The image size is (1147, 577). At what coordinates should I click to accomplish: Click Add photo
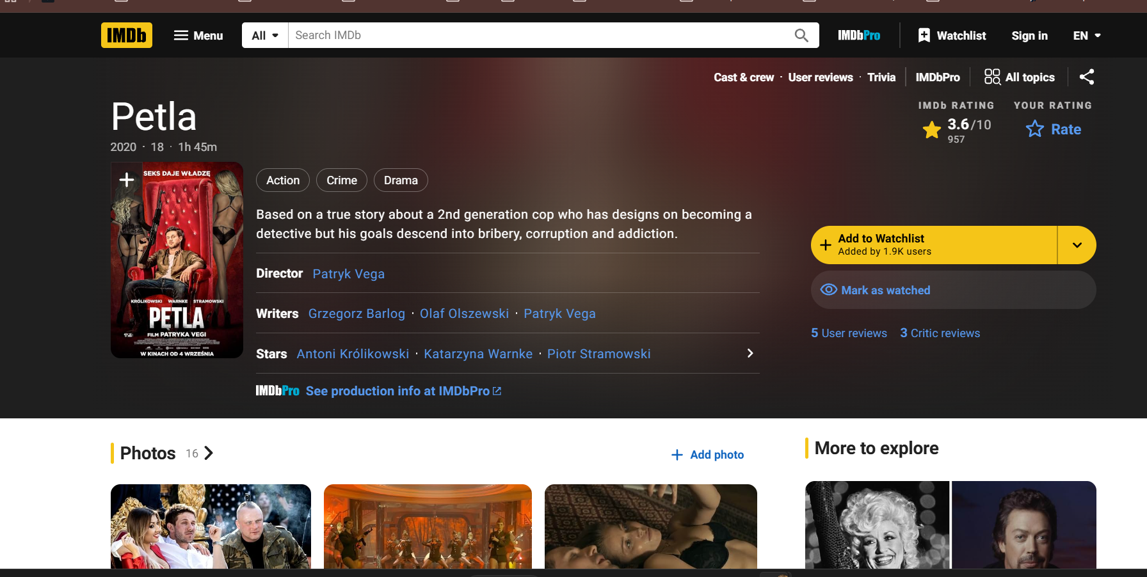[707, 455]
